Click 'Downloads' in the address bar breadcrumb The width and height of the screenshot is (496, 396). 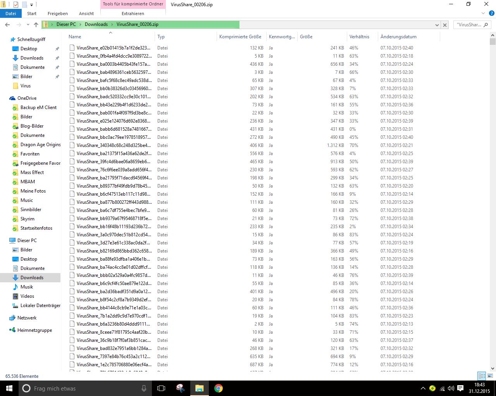tap(96, 24)
